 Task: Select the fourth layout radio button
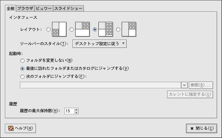pos(118,30)
